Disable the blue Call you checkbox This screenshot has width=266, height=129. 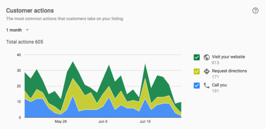pos(197,85)
